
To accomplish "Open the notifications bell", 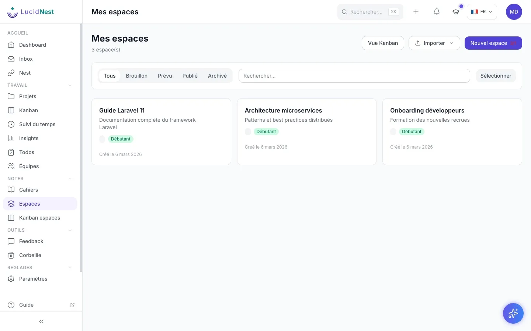I will click(x=437, y=12).
